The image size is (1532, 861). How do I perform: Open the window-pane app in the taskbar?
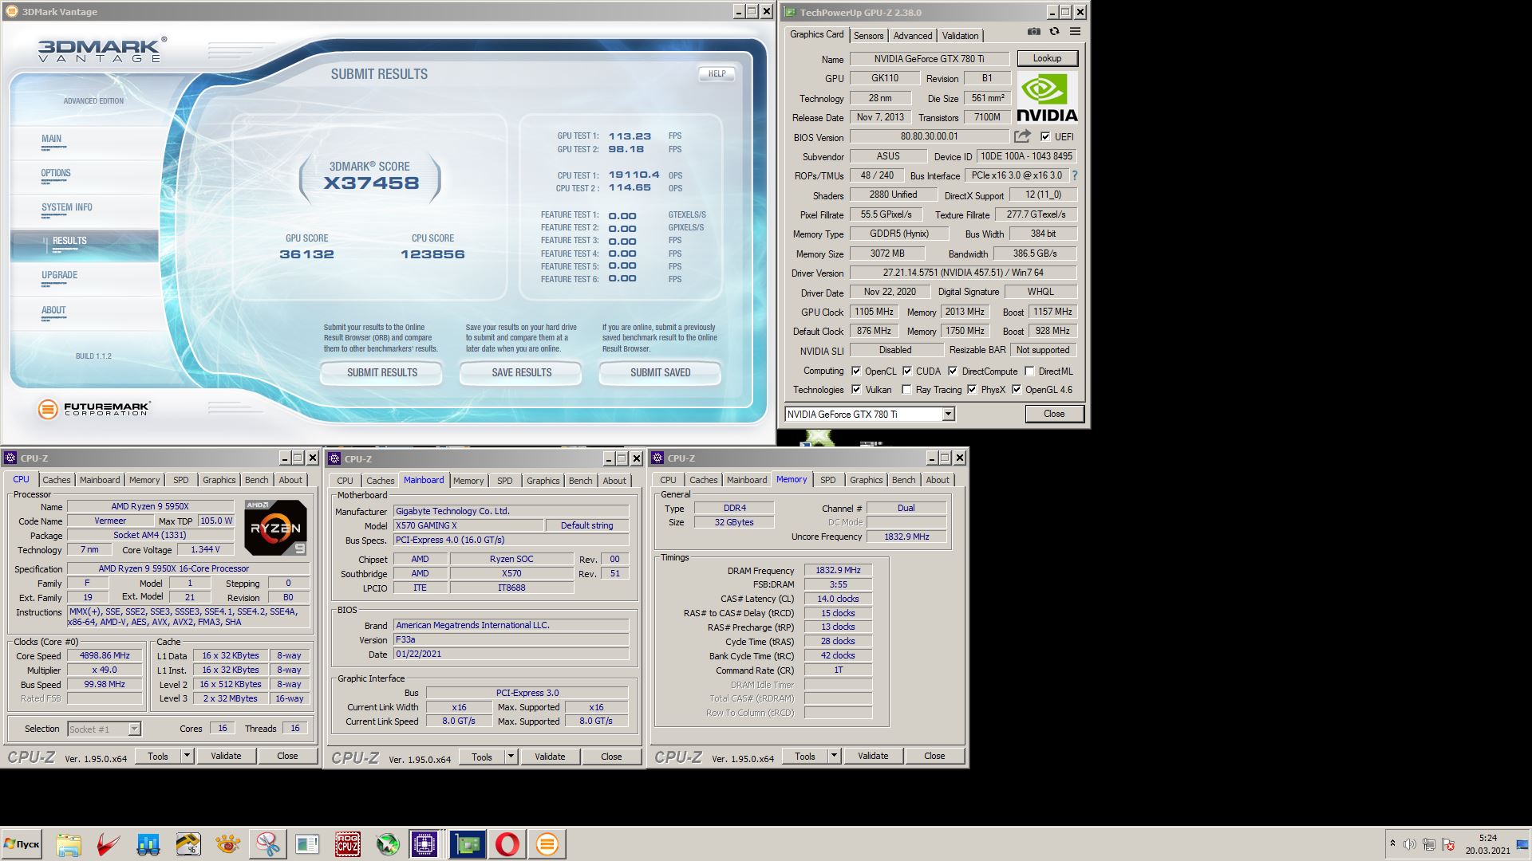pos(308,844)
